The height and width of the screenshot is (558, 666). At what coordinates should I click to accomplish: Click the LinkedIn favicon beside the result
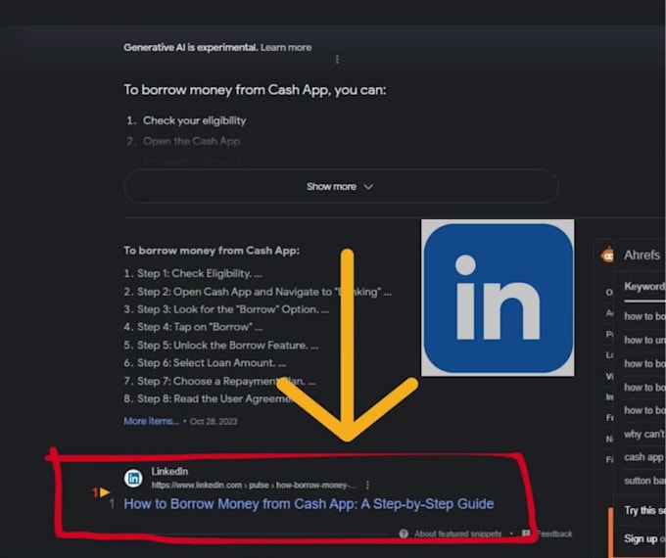133,479
